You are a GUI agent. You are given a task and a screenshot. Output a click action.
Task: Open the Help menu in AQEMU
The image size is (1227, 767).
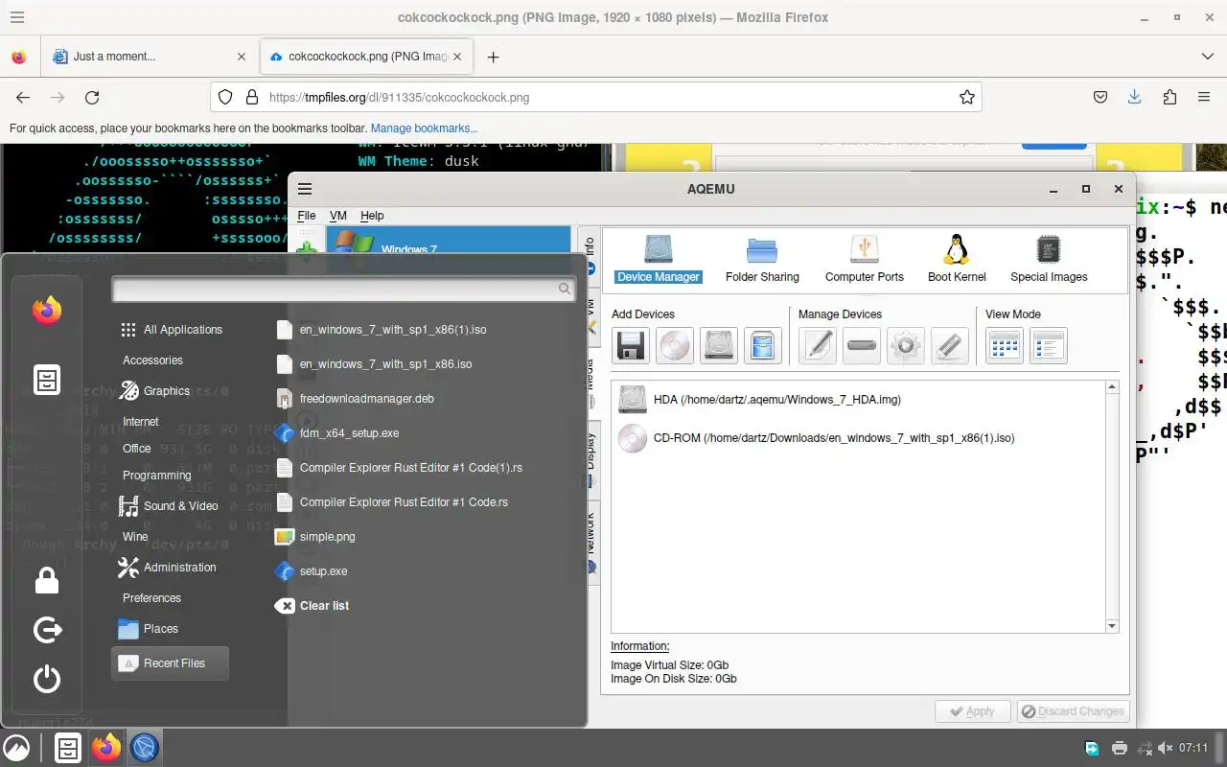pyautogui.click(x=372, y=216)
